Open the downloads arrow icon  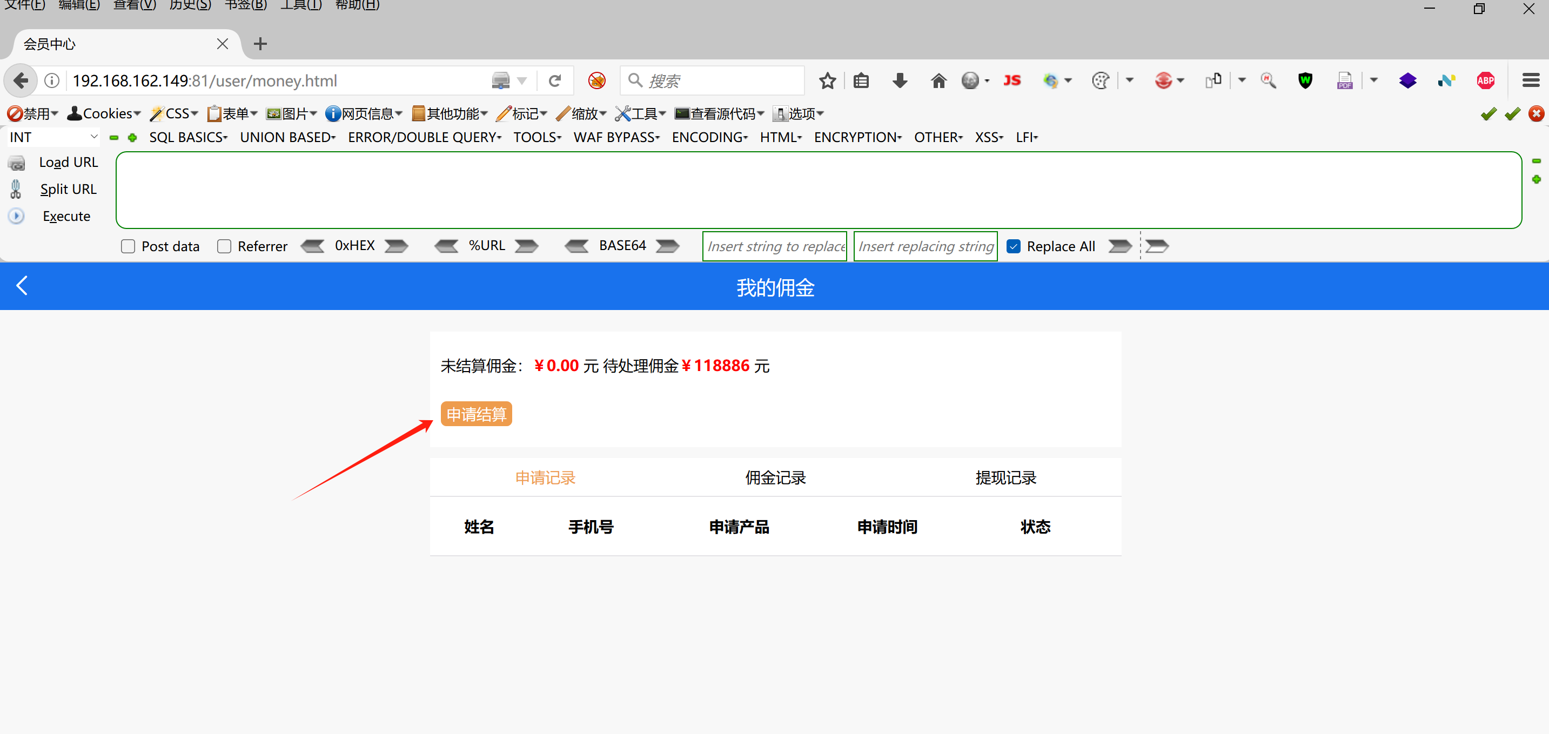click(x=900, y=80)
